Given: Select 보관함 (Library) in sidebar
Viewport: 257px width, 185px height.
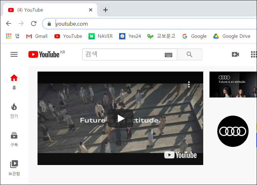Looking at the screenshot, I should click(14, 168).
